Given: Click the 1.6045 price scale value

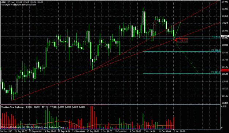Looking at the screenshot, I should point(225,2).
